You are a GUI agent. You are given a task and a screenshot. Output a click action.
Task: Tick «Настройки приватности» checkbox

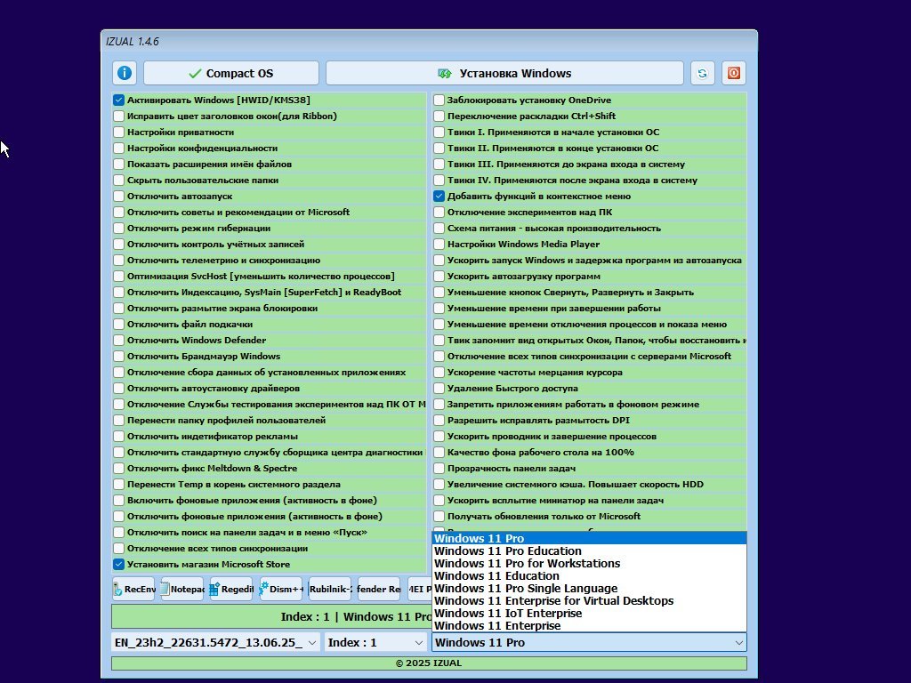pyautogui.click(x=118, y=132)
